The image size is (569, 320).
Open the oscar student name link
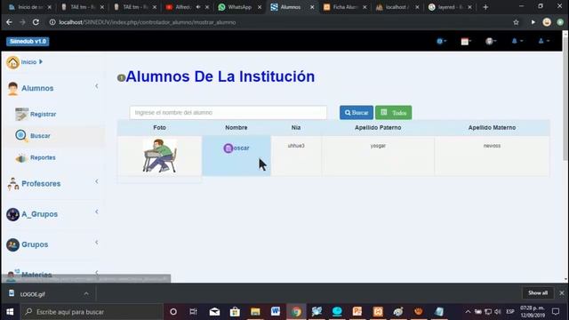tap(241, 148)
